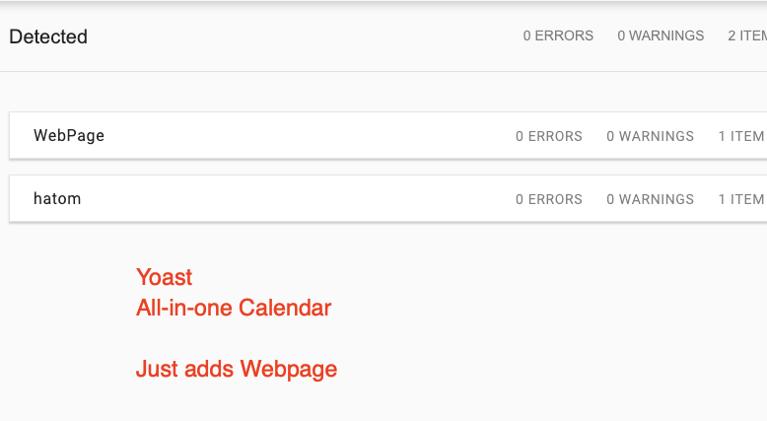Image resolution: width=767 pixels, height=421 pixels.
Task: Click the Just adds Webpage note
Action: 237,370
